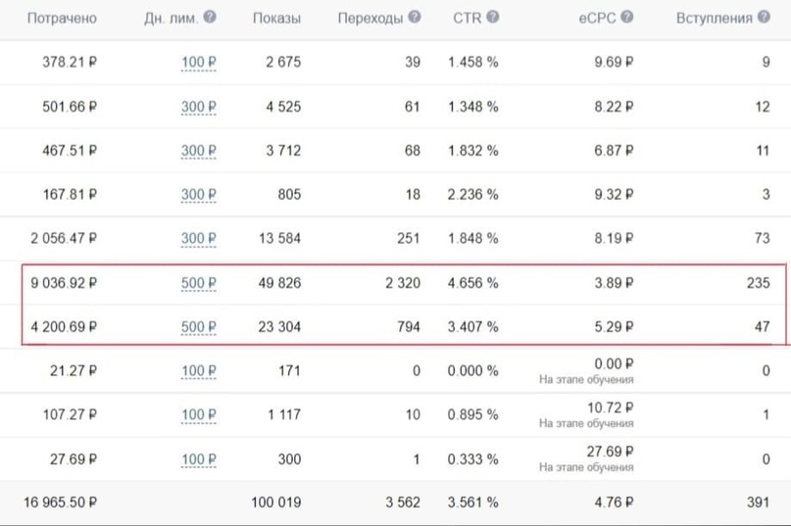Sort by eCPC column header
Viewport: 791px width, 526px height.
(597, 19)
